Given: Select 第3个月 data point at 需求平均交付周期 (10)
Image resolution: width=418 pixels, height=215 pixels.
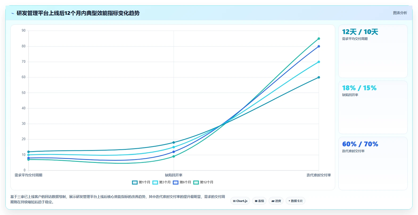Looking at the screenshot, I should 28,155.
